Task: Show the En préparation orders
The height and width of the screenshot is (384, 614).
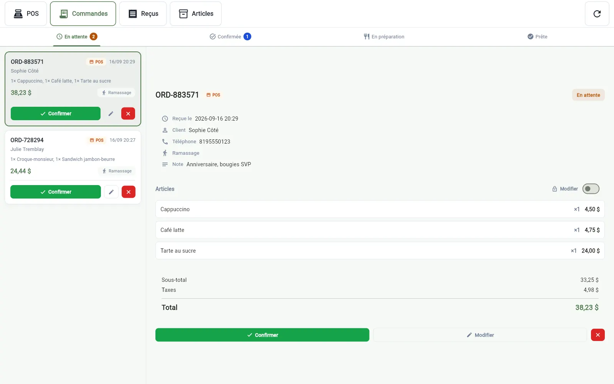Action: click(x=384, y=37)
